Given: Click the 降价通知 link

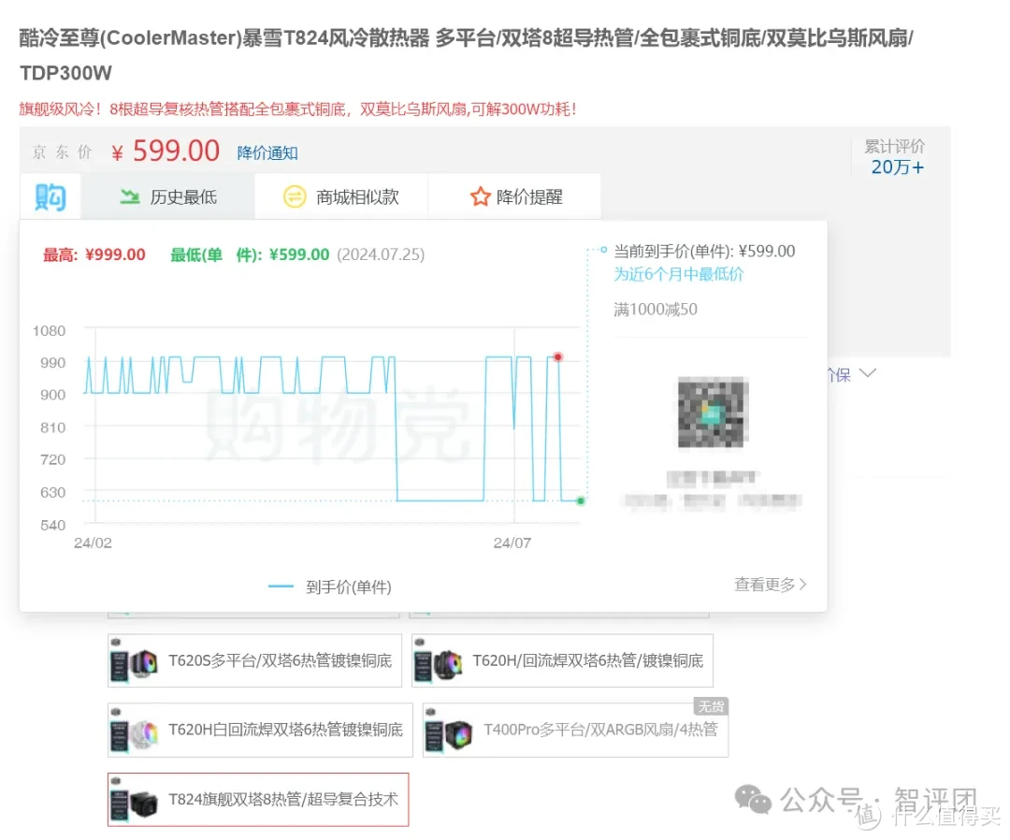Looking at the screenshot, I should point(267,153).
